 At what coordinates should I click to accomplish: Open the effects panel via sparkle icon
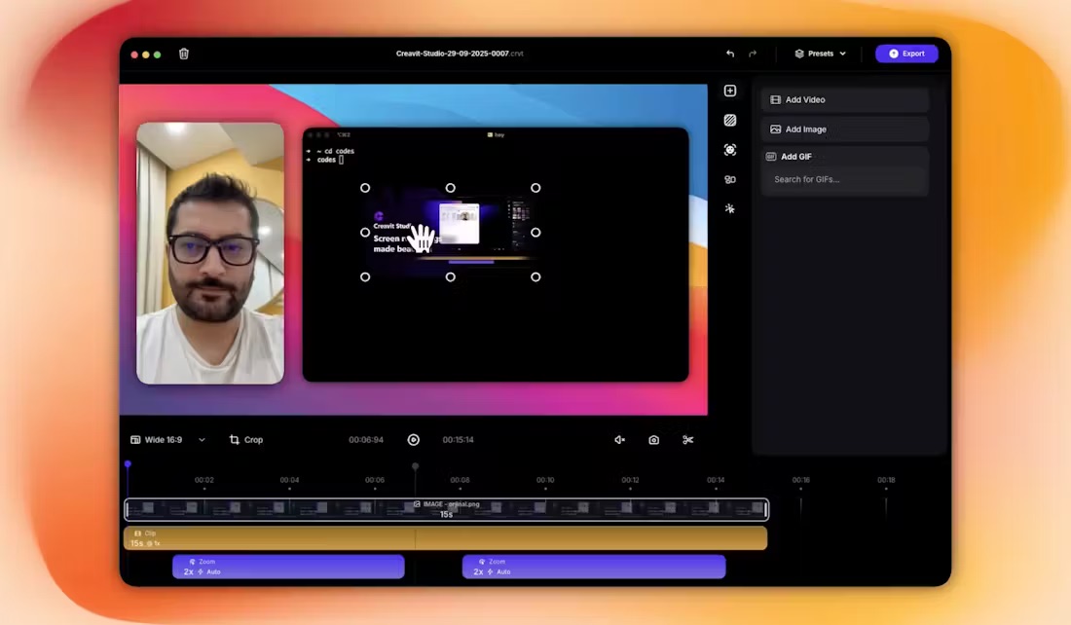click(730, 208)
